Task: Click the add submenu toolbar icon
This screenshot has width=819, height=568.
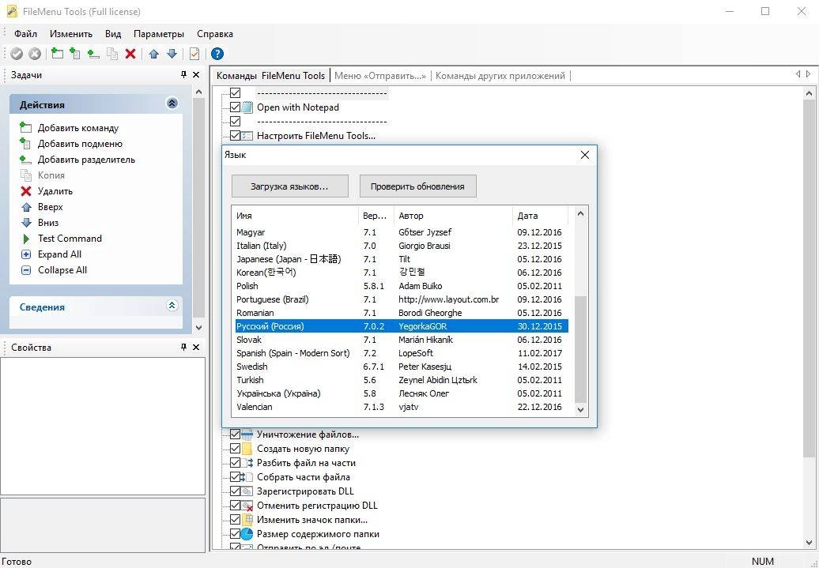Action: [74, 53]
